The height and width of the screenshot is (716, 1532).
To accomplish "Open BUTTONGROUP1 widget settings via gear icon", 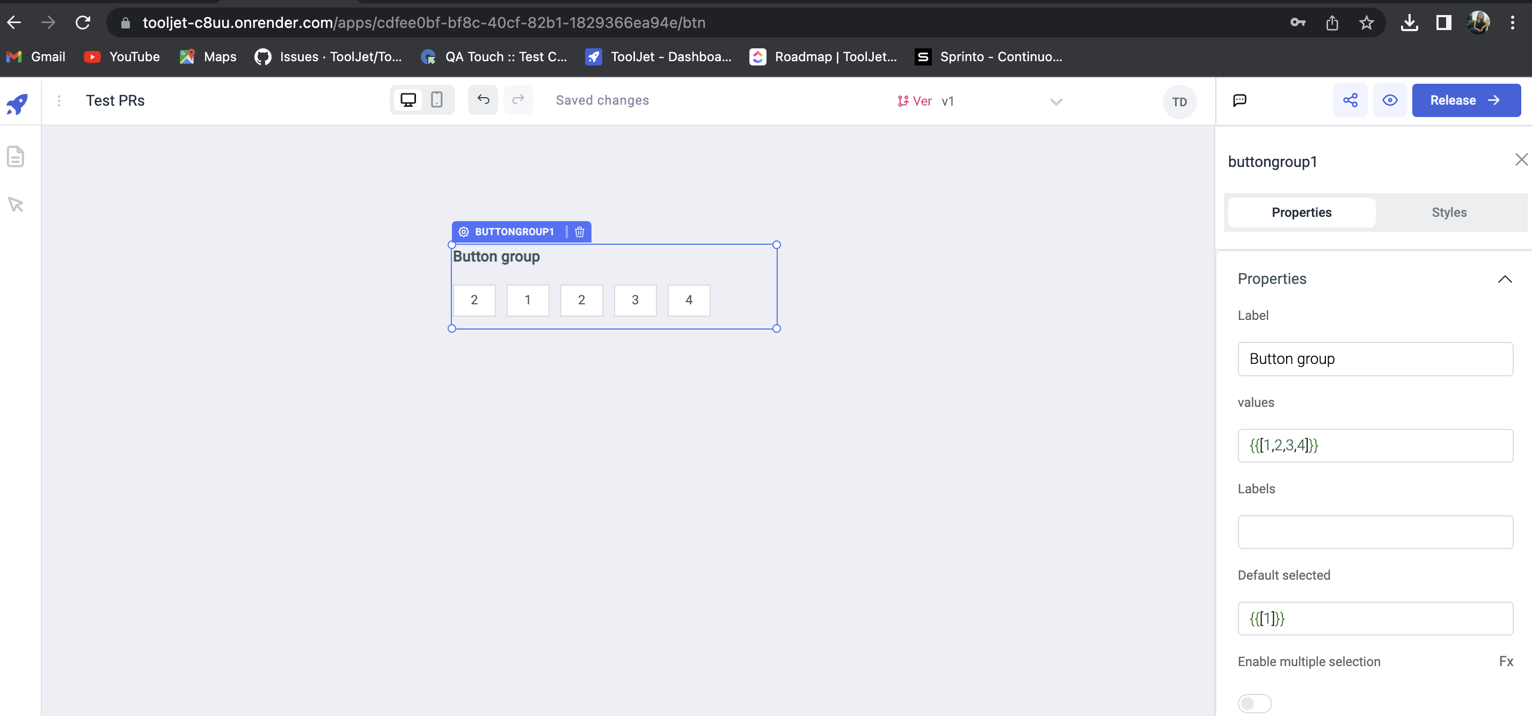I will [x=463, y=232].
